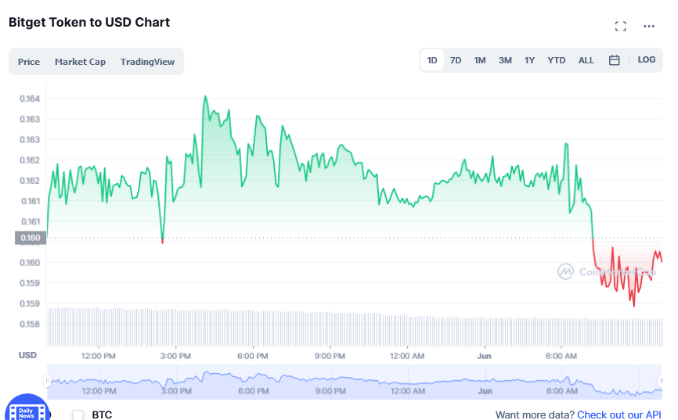Toggle LOG scale on the chart

coord(647,59)
